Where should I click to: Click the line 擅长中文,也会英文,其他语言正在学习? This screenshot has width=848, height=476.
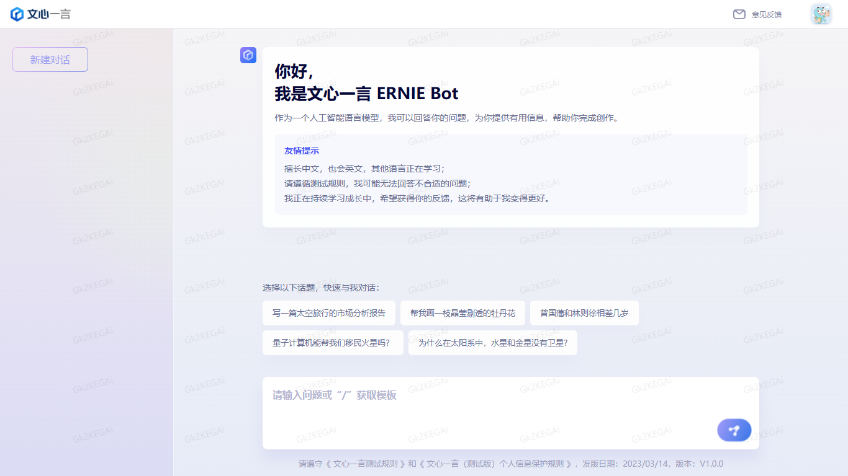tap(365, 168)
